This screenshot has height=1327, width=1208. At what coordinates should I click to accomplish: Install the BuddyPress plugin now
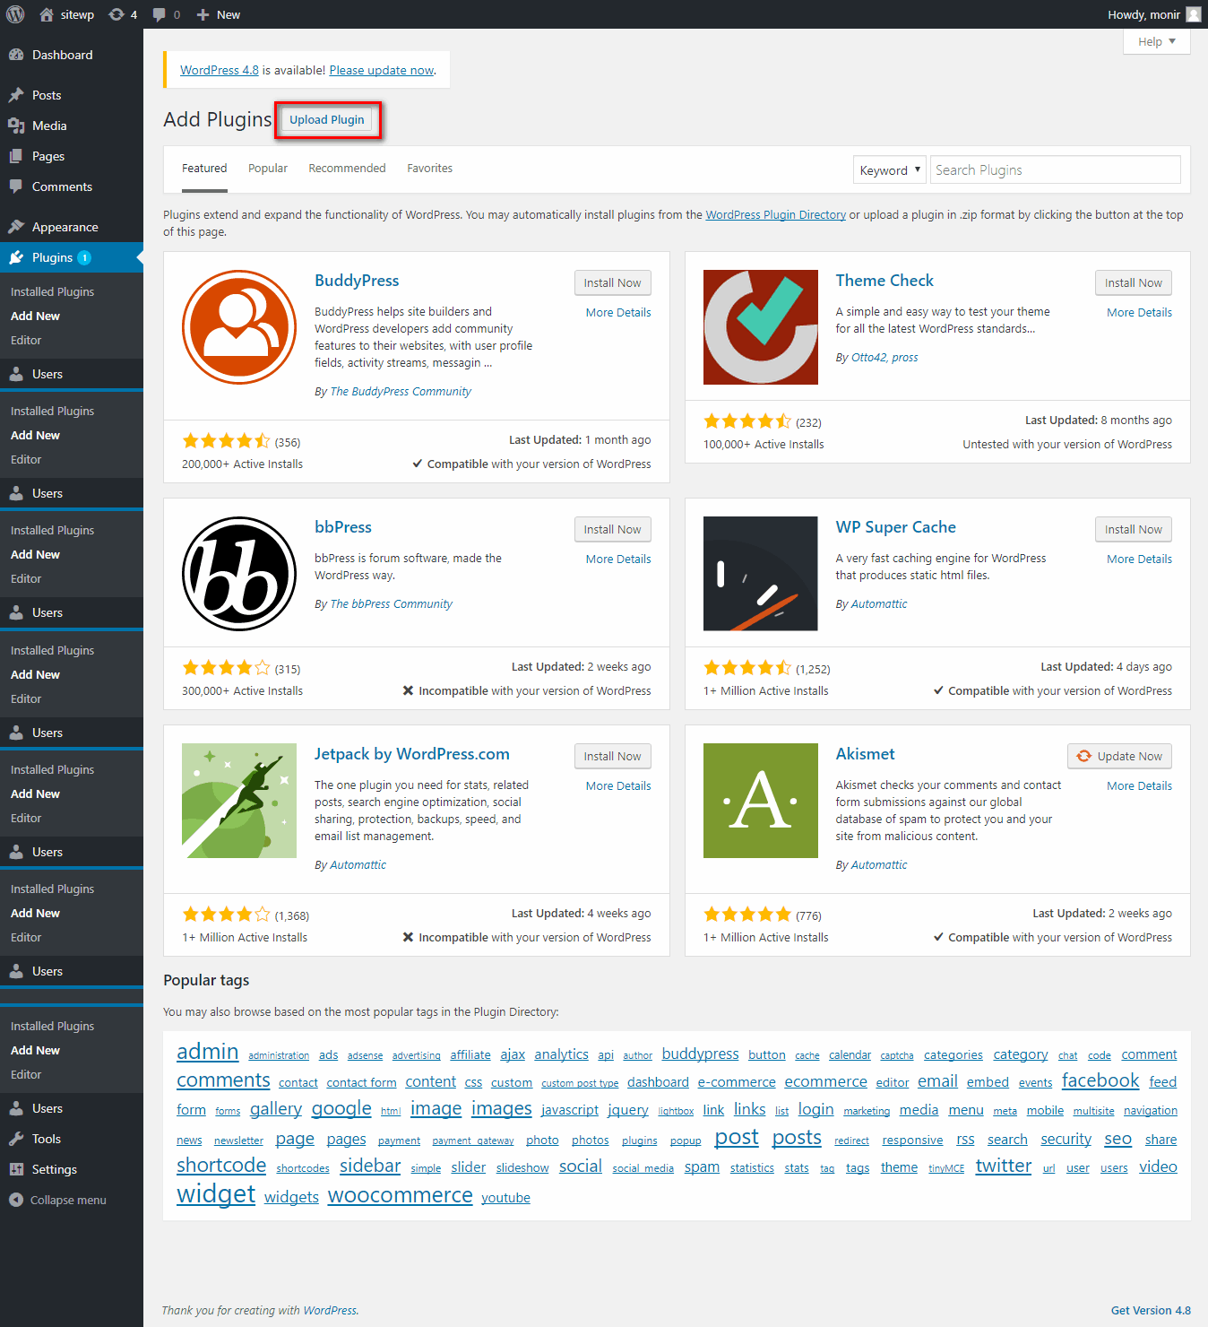pos(613,282)
